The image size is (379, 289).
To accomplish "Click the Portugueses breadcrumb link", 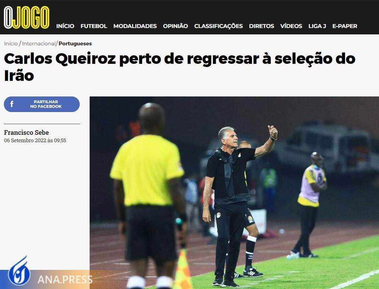I will [x=75, y=44].
